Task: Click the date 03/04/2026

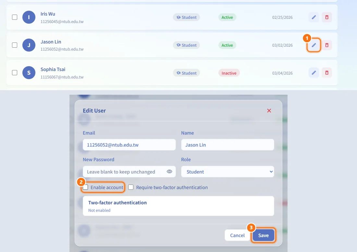Action: [282, 73]
